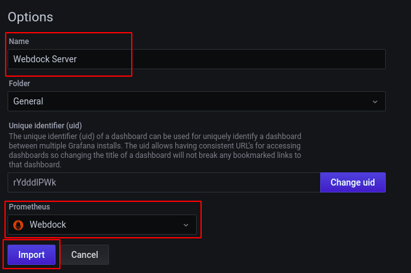Select the General value text

[x=28, y=101]
